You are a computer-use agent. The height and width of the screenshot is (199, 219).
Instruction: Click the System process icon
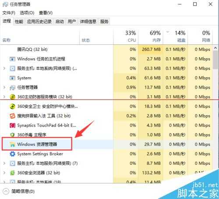point(12,78)
